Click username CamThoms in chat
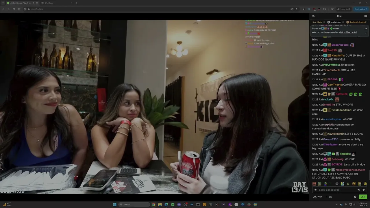Image resolution: width=370 pixels, height=208 pixels. (335, 85)
